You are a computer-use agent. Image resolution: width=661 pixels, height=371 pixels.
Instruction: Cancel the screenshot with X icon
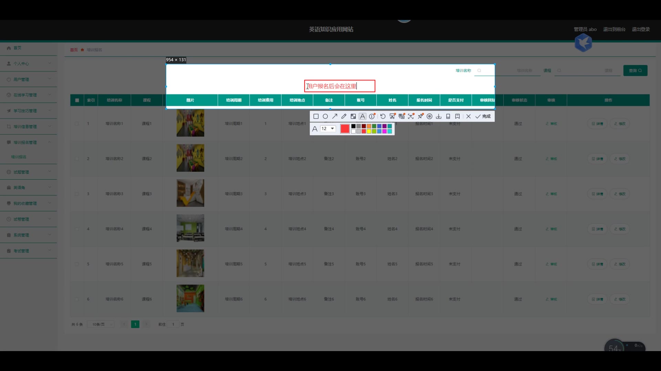point(468,116)
